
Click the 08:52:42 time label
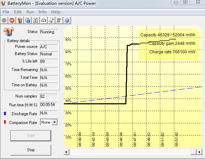[176, 140]
